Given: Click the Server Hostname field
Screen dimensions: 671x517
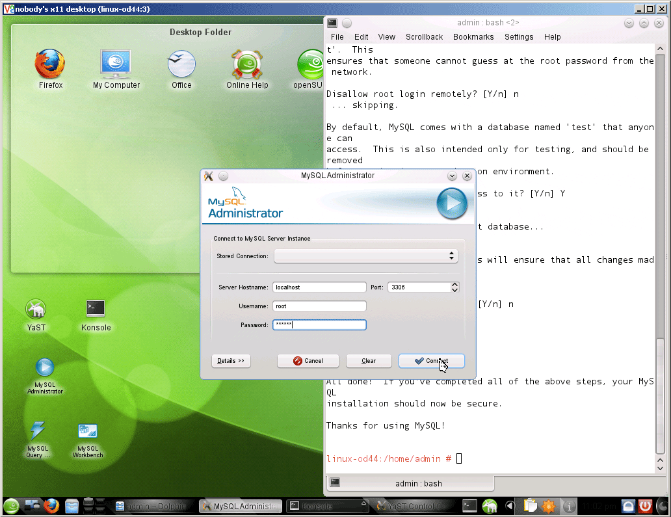Looking at the screenshot, I should pyautogui.click(x=319, y=287).
